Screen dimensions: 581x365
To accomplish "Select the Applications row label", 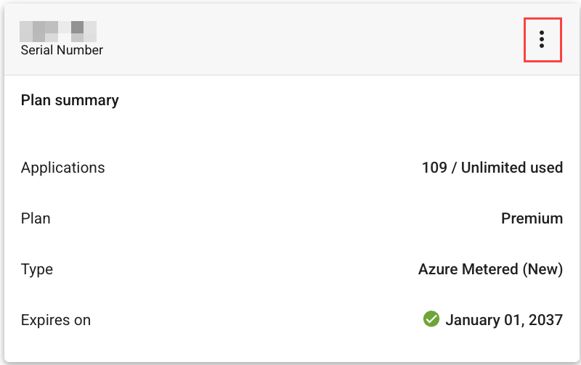I will 62,168.
